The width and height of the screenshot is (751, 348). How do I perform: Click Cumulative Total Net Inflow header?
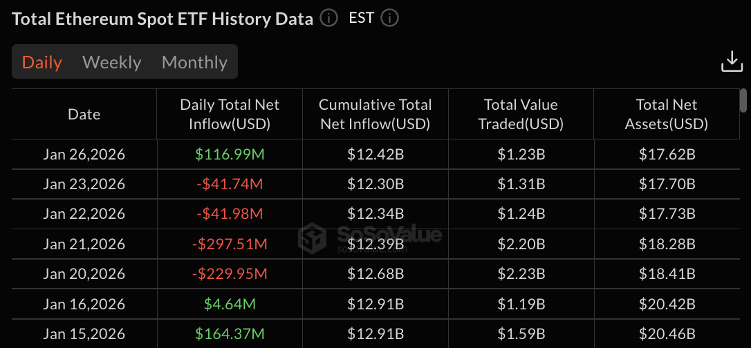coord(375,115)
